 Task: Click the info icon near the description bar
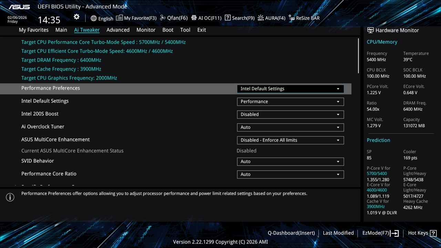point(10,197)
